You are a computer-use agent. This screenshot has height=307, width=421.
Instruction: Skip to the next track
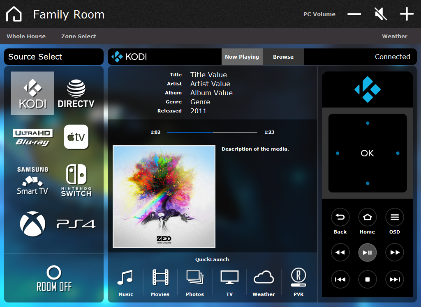[x=394, y=280]
